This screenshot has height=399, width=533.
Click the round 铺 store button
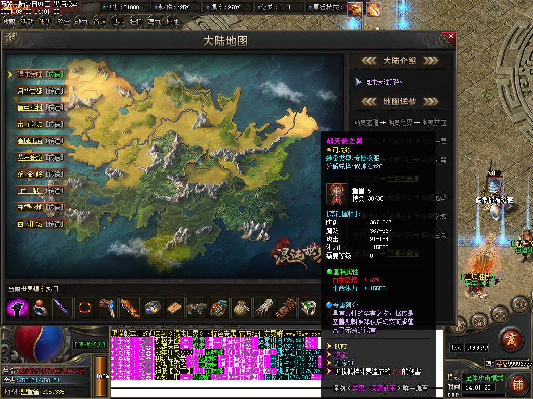point(517,384)
